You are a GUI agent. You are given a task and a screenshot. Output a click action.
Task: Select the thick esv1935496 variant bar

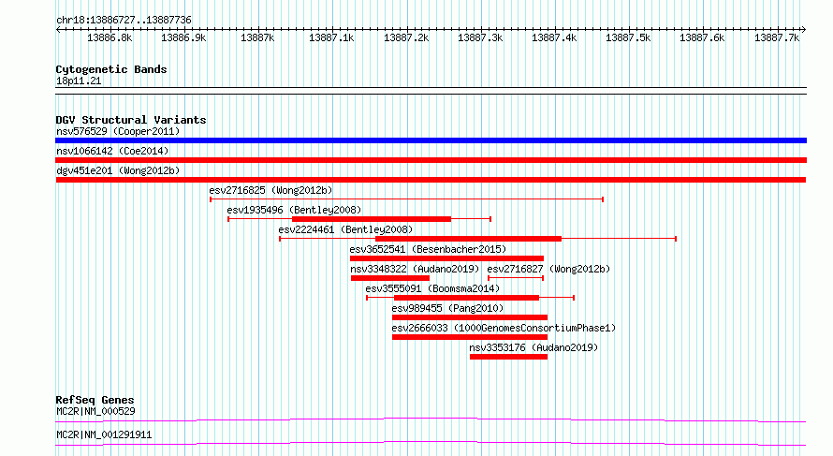(x=372, y=219)
